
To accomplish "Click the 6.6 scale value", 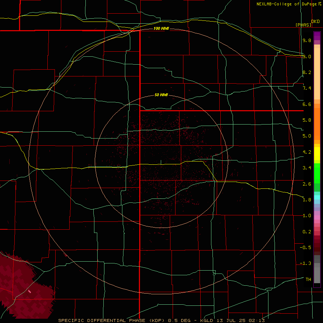I will [307, 104].
